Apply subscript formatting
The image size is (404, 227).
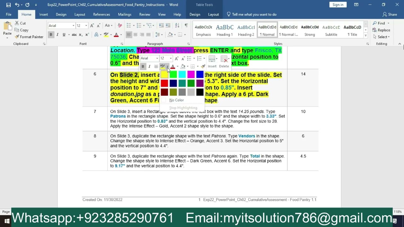pyautogui.click(x=81, y=35)
